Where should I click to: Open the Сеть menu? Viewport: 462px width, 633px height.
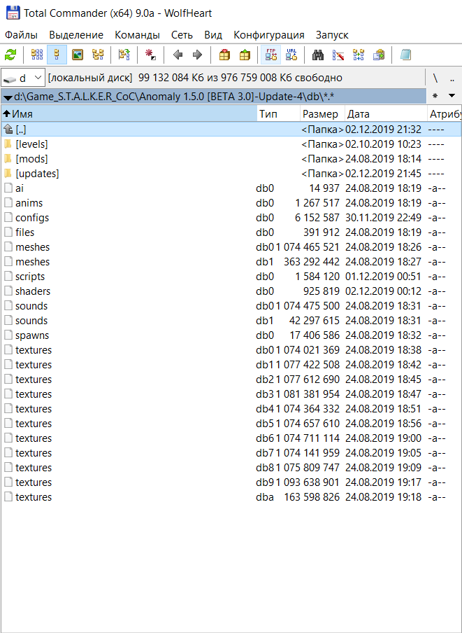[x=182, y=35]
